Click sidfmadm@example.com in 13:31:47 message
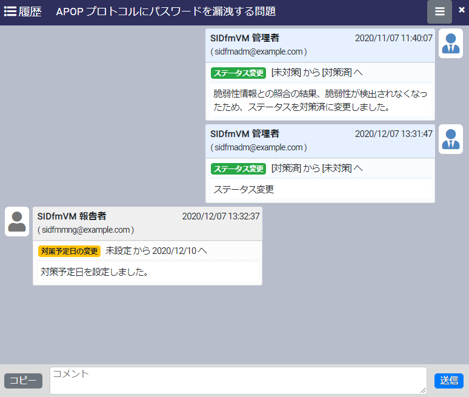Image resolution: width=469 pixels, height=397 pixels. tap(259, 147)
